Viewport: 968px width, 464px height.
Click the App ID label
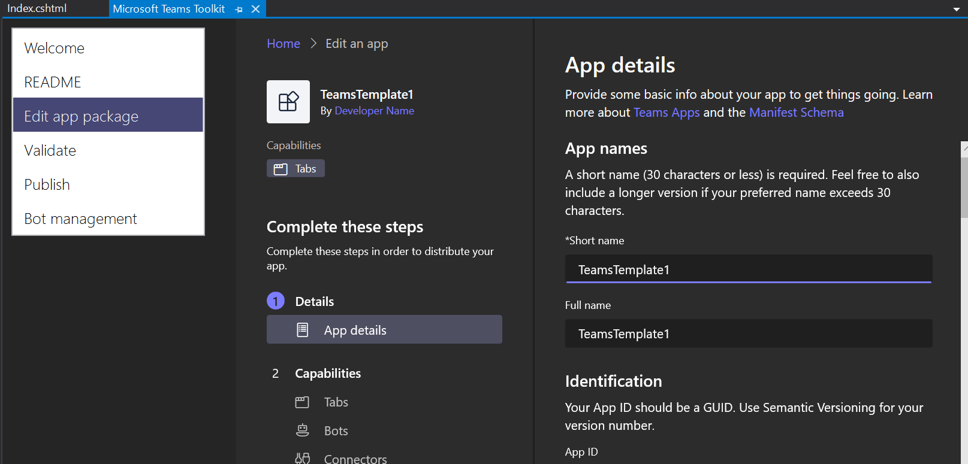coord(581,452)
